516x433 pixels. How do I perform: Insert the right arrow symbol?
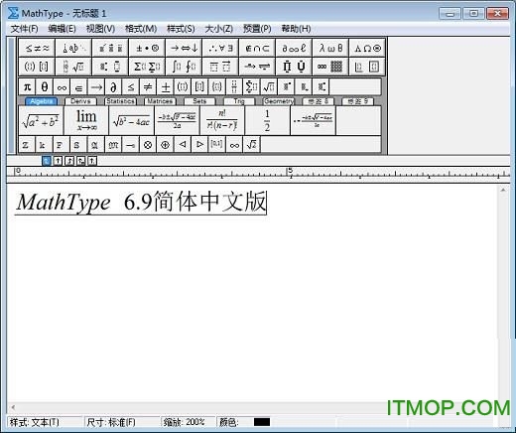click(x=96, y=87)
